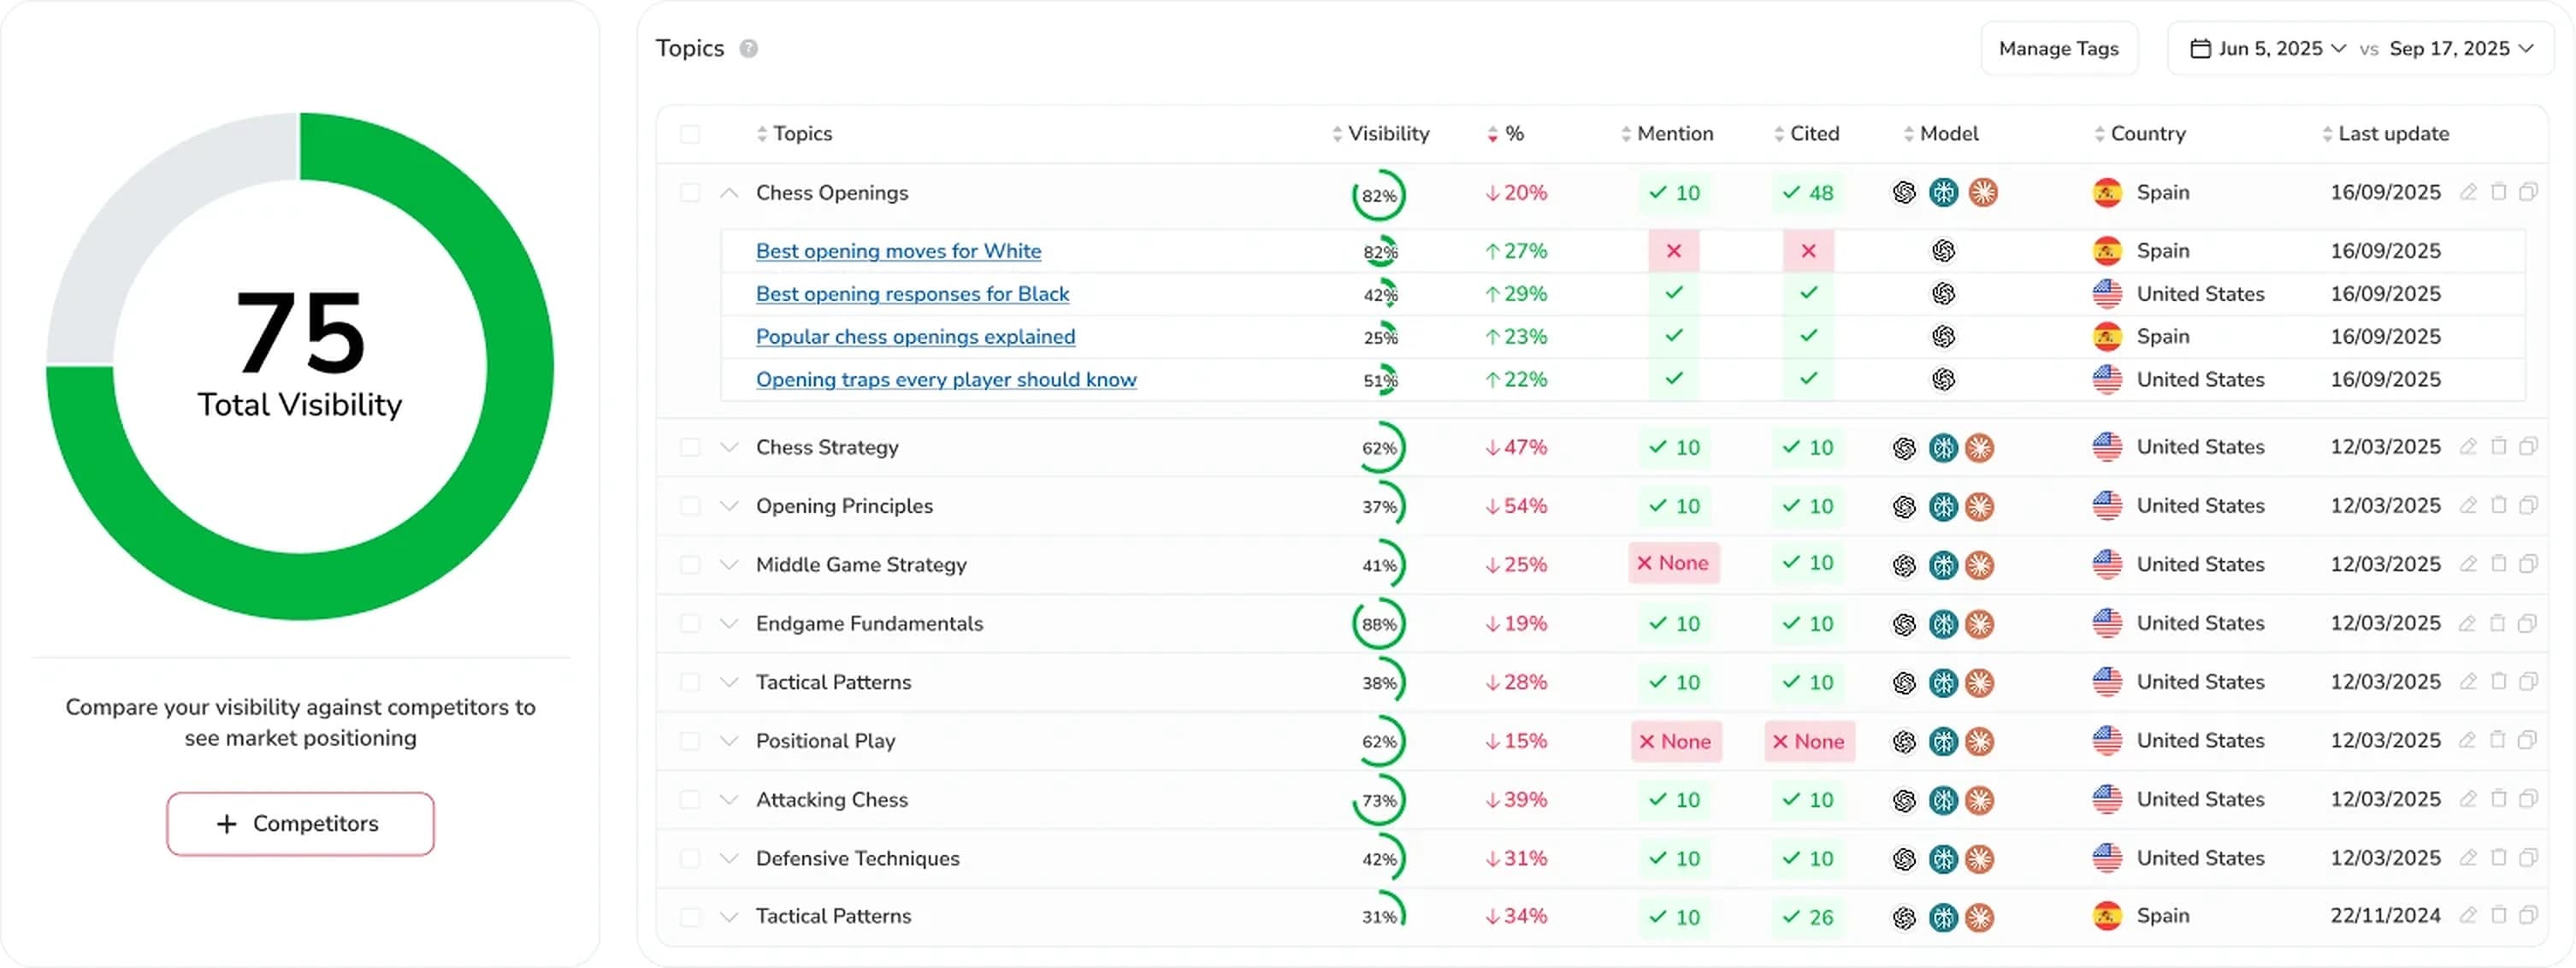Click the edit pencil icon for Chess Openings

coord(2468,192)
